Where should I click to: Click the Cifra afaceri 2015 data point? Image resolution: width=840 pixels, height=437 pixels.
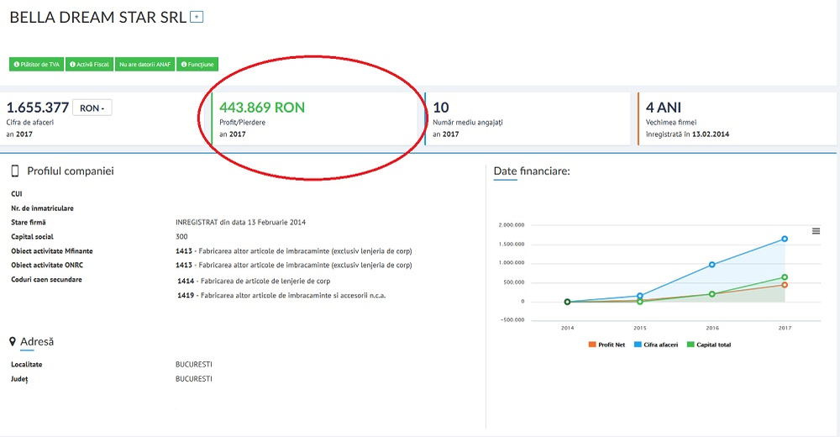639,296
